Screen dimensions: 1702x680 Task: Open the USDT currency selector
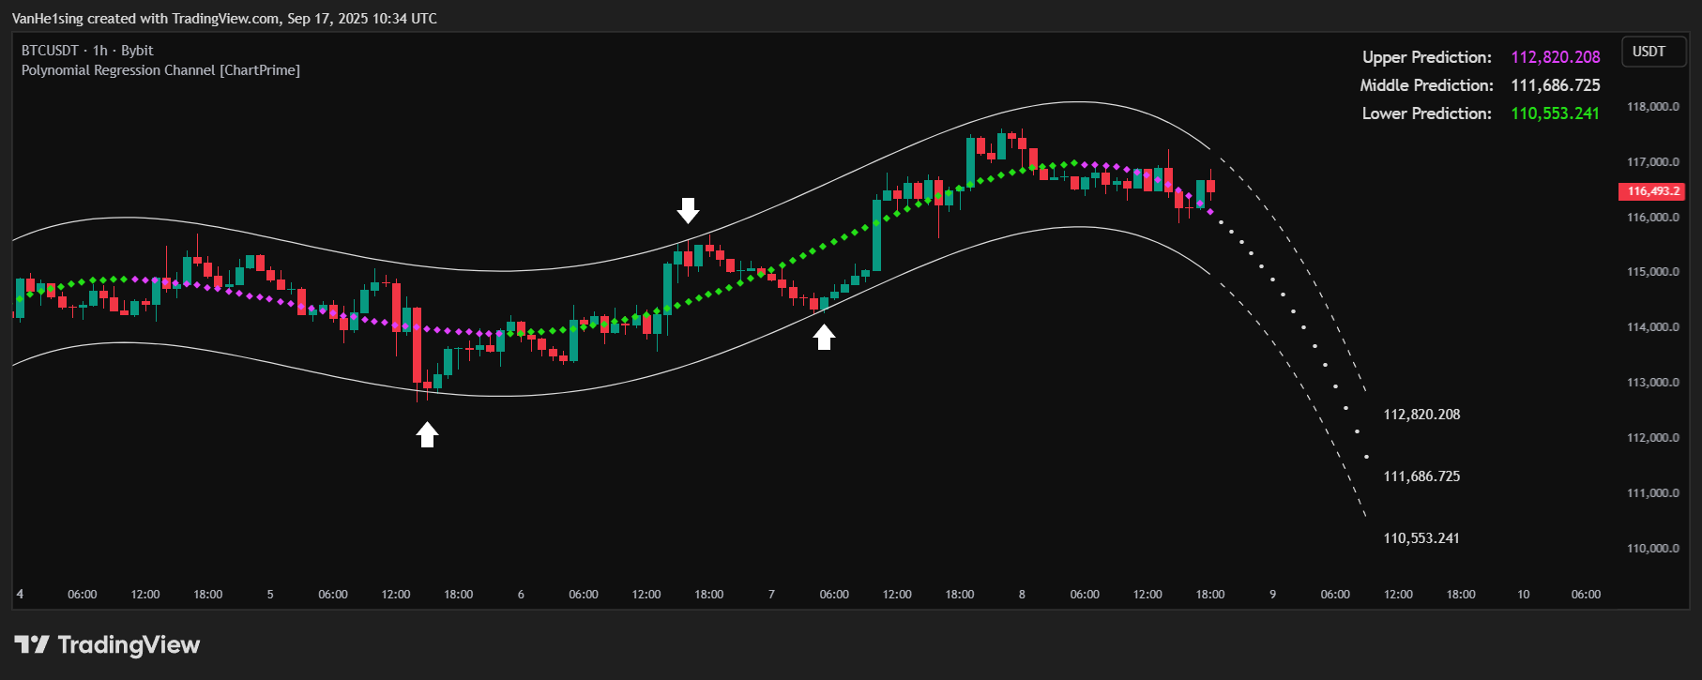point(1655,52)
